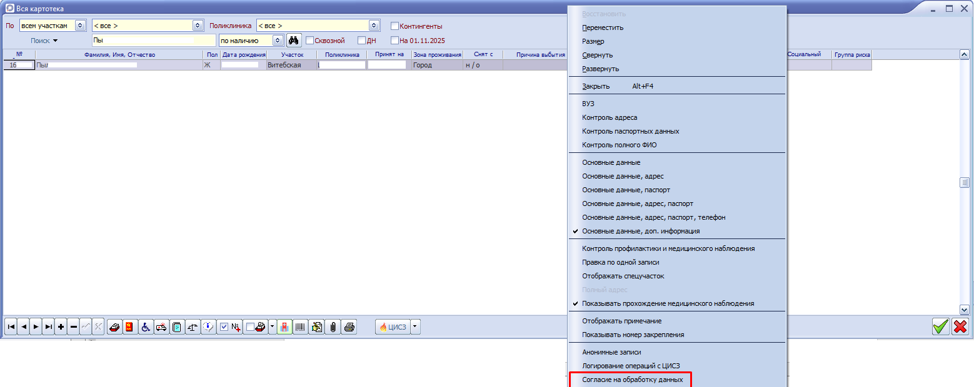This screenshot has height=387, width=974.
Task: Expand the Поликлиника dropdown list
Action: click(x=374, y=26)
